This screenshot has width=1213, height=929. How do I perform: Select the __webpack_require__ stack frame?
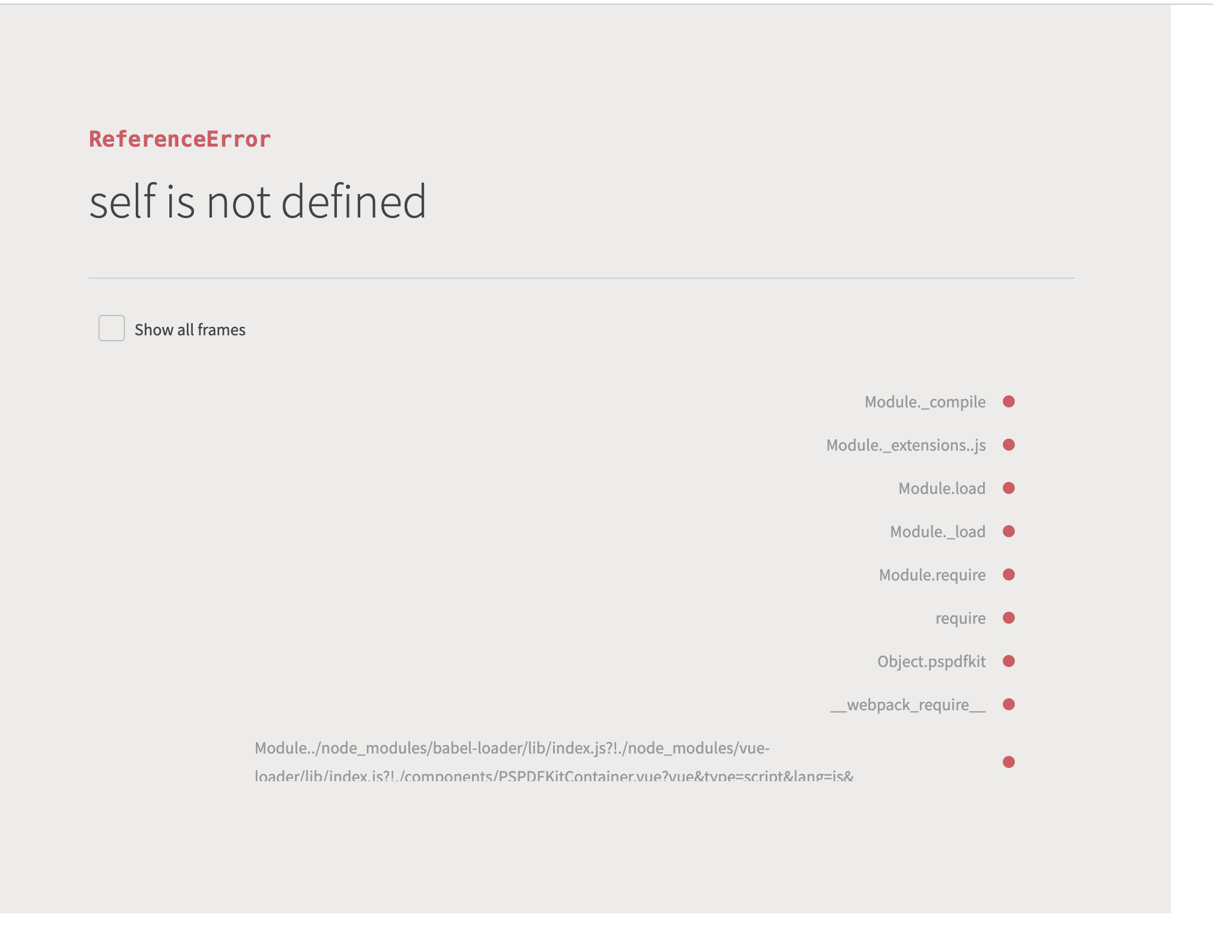tap(908, 704)
